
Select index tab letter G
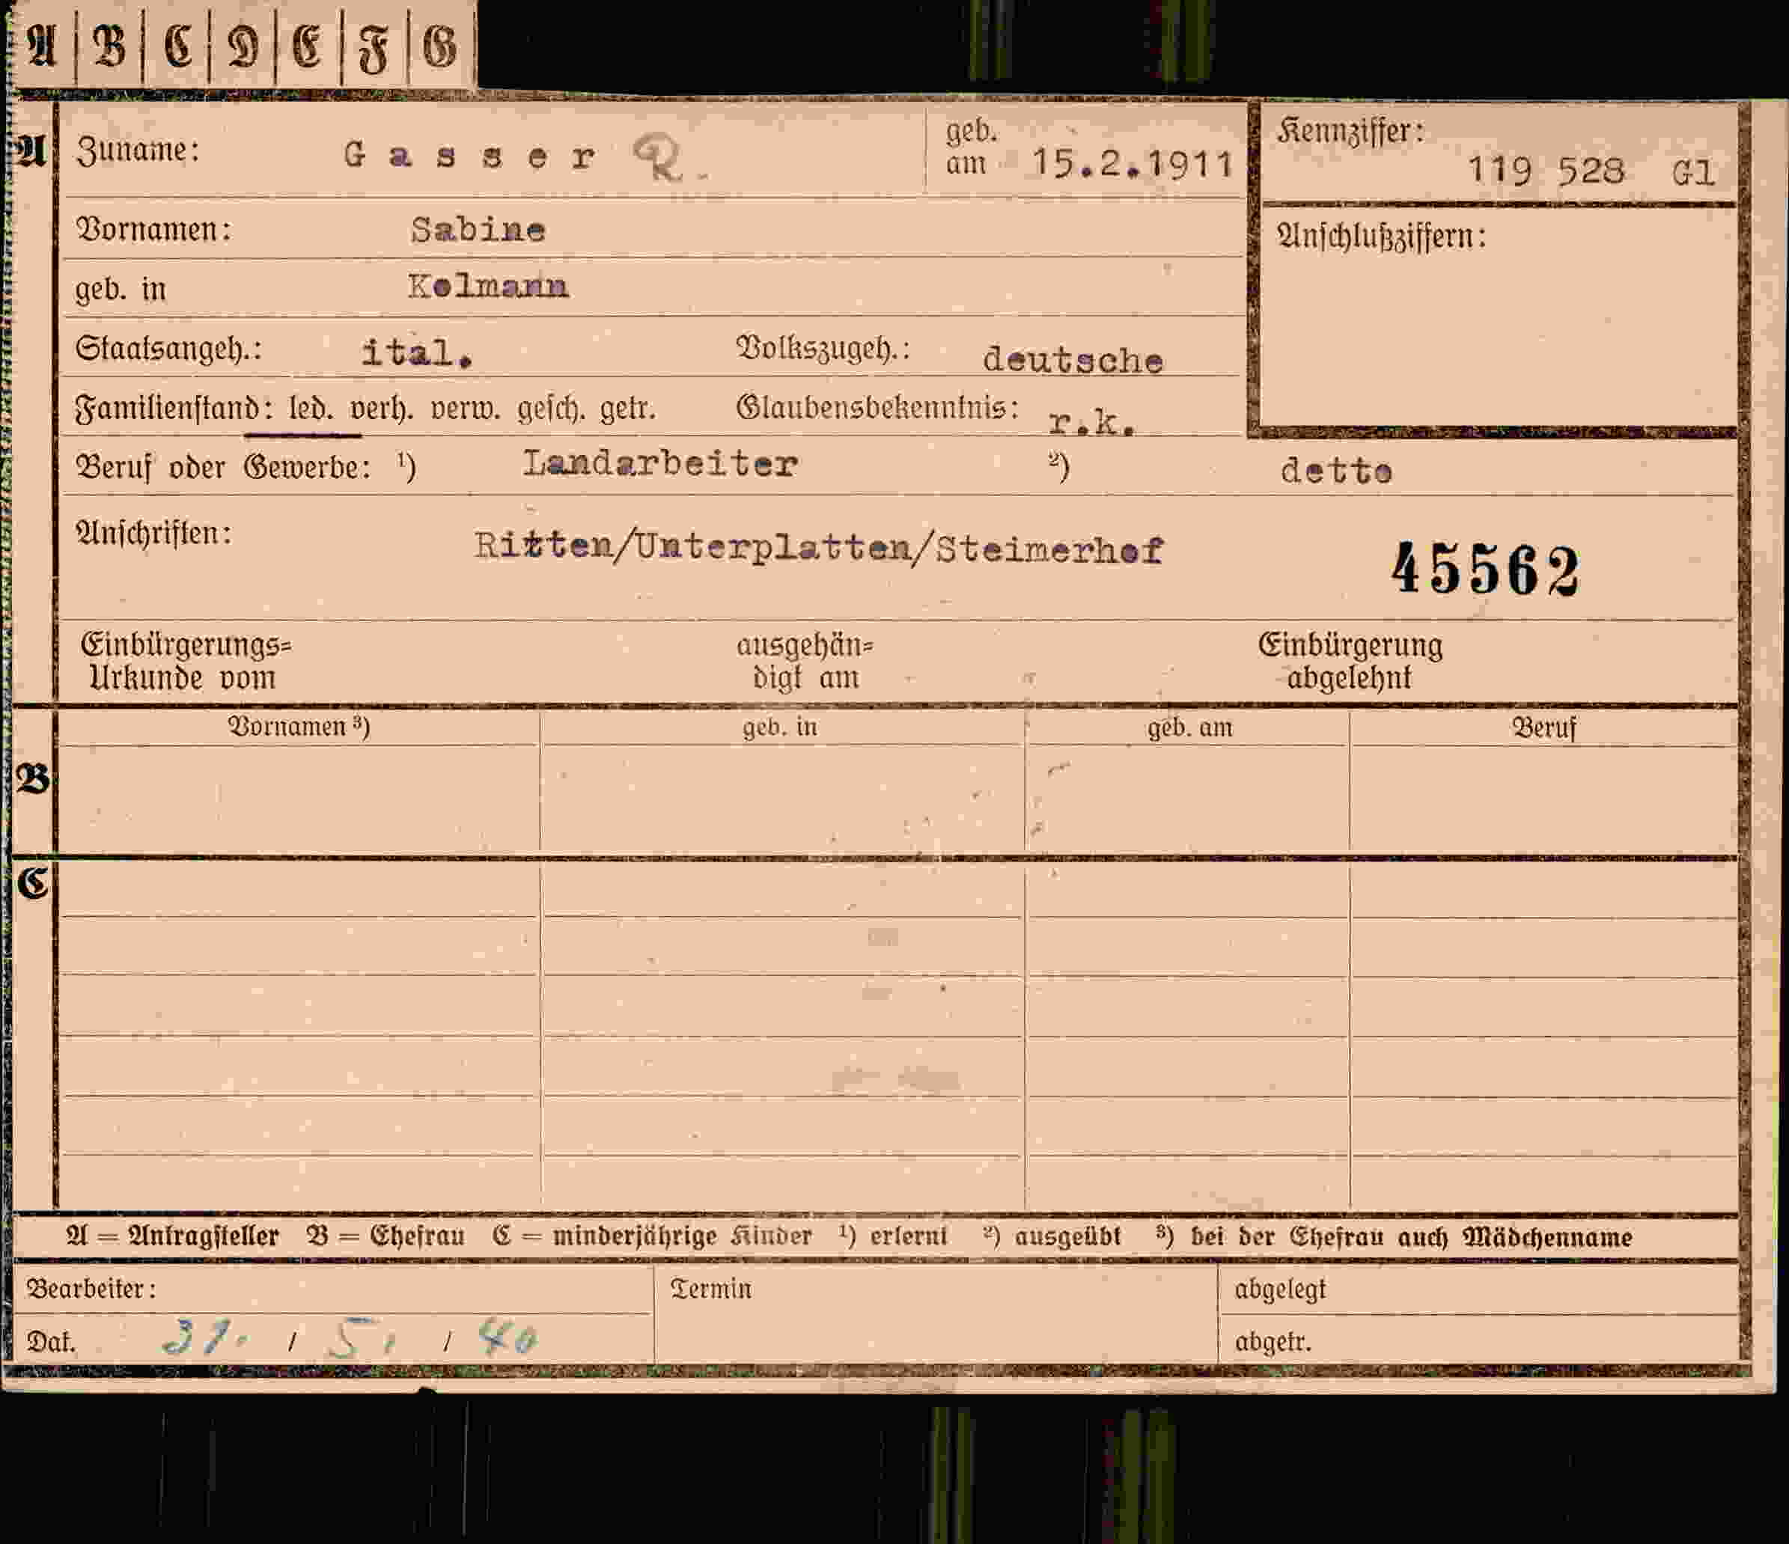pyautogui.click(x=440, y=46)
